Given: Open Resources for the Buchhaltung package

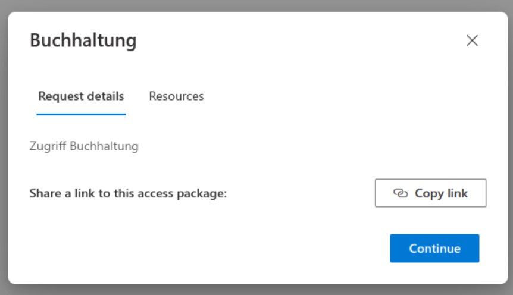Looking at the screenshot, I should tap(176, 96).
